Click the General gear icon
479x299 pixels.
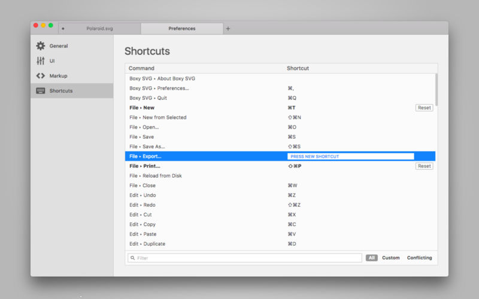click(x=41, y=46)
